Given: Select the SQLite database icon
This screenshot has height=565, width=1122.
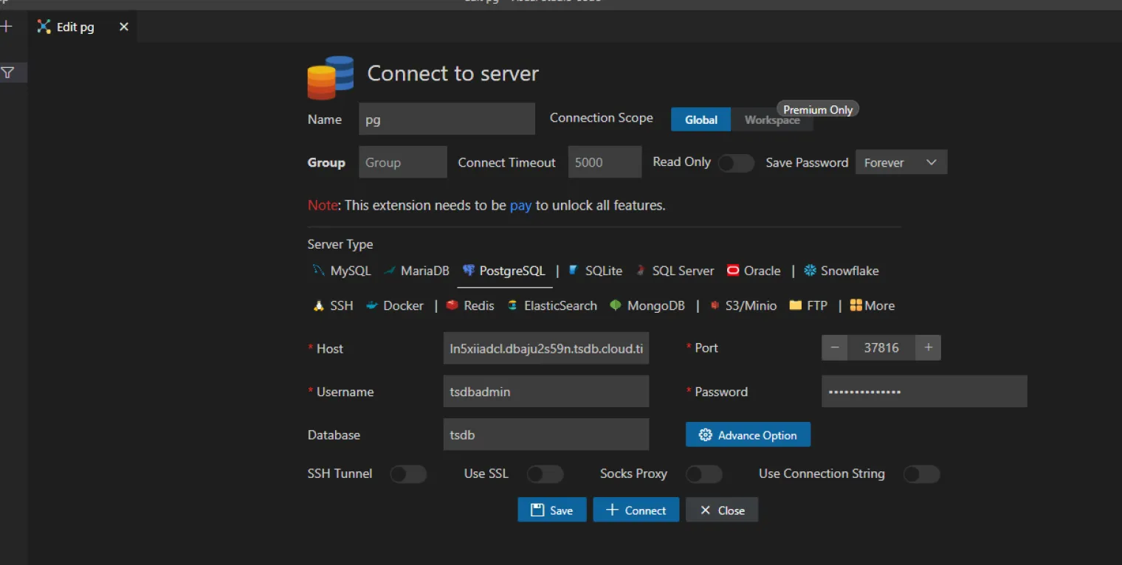Looking at the screenshot, I should 574,271.
